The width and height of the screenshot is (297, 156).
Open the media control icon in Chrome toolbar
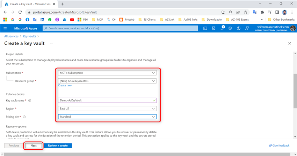pos(269,12)
